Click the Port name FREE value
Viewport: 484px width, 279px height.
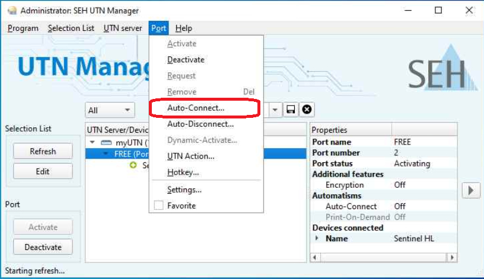402,142
